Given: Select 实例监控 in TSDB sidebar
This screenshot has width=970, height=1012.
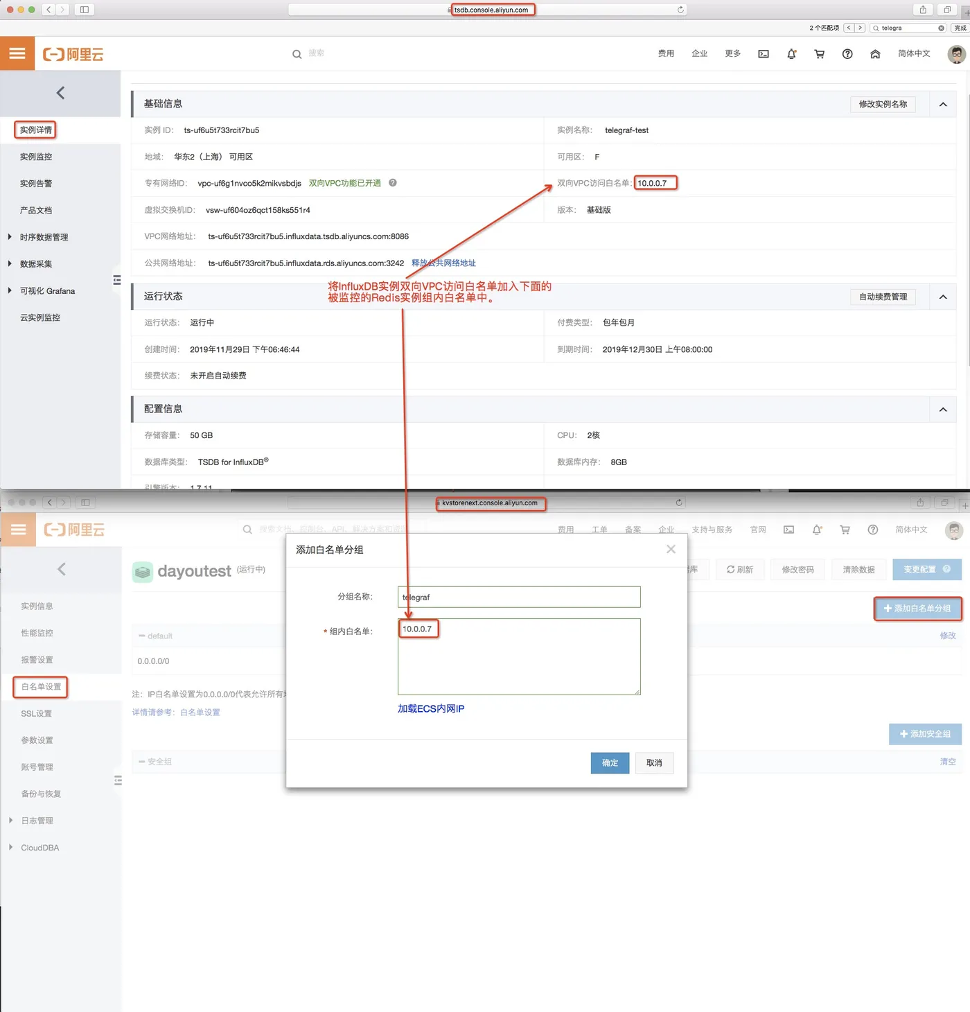Looking at the screenshot, I should (x=36, y=157).
